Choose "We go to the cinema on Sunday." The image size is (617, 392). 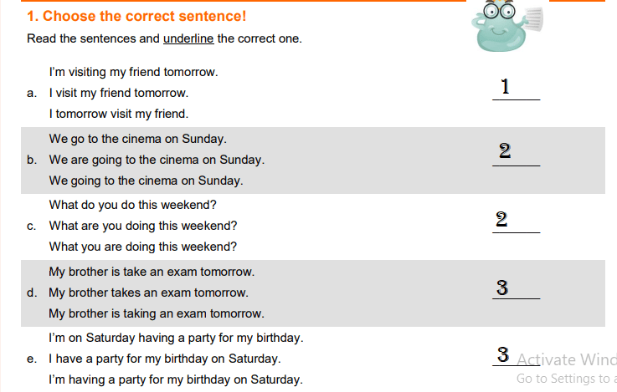(137, 139)
